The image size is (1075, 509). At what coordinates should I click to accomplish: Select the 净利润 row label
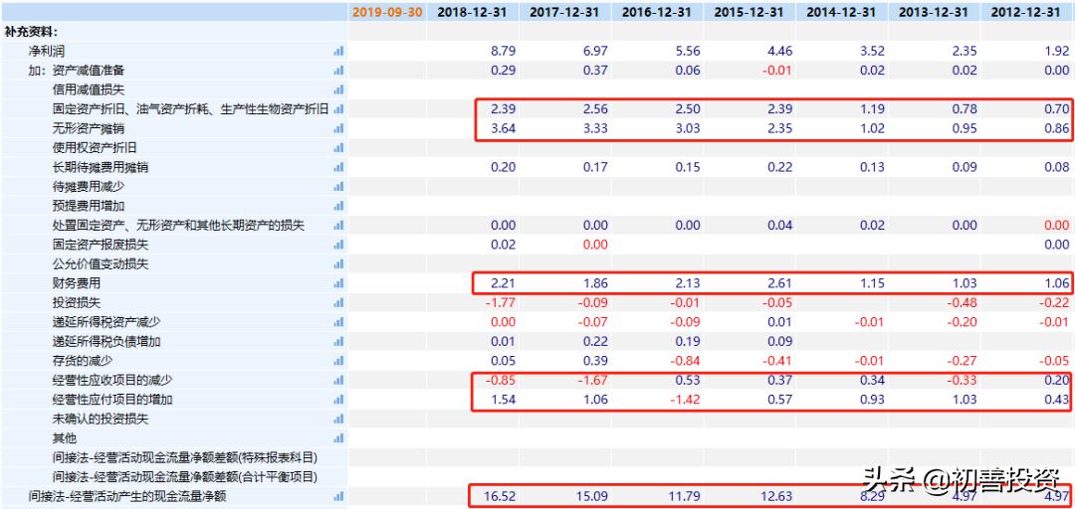[47, 51]
